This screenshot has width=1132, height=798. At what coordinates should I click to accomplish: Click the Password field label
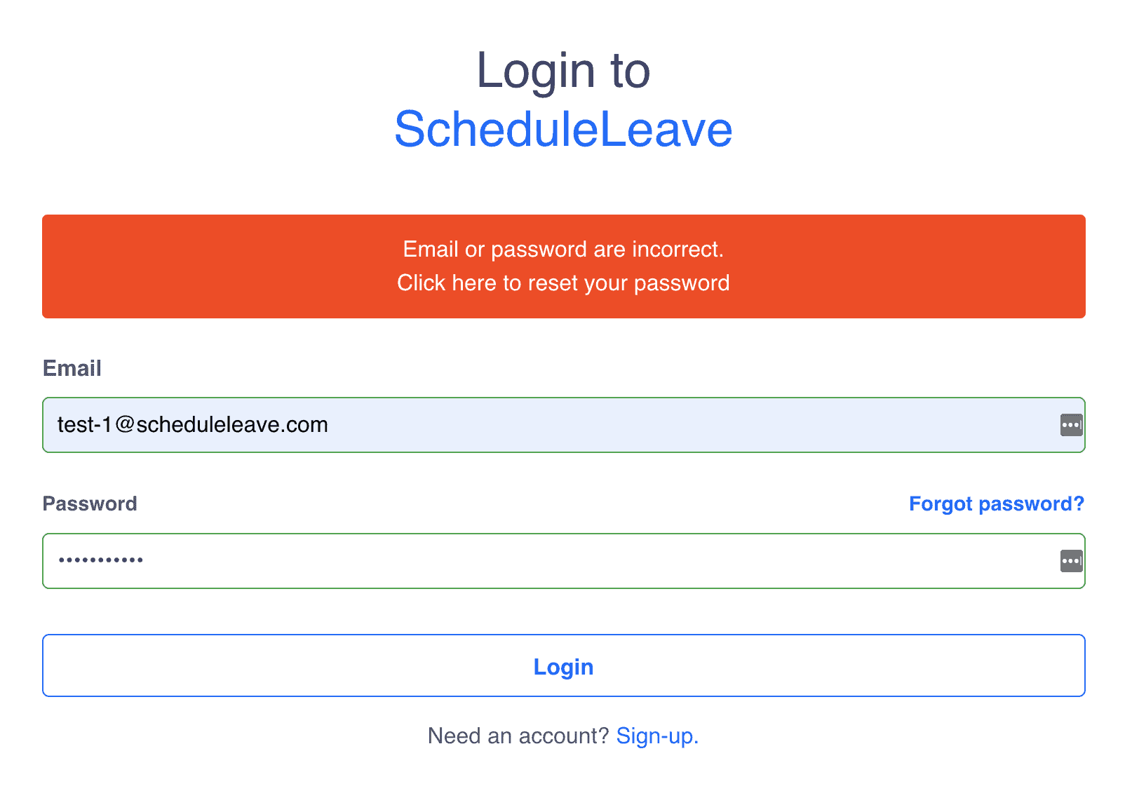[x=90, y=503]
